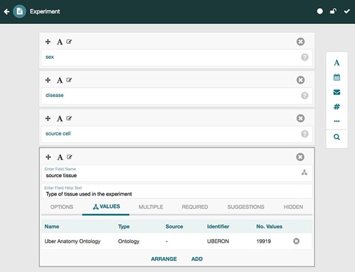Image resolution: width=355 pixels, height=272 pixels.
Task: Click the move handle on source cell field
Action: [x=48, y=118]
